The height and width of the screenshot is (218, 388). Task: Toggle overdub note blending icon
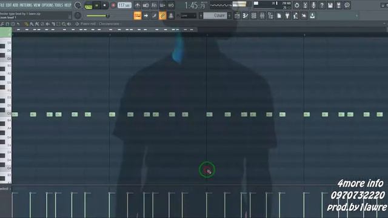tap(162, 5)
